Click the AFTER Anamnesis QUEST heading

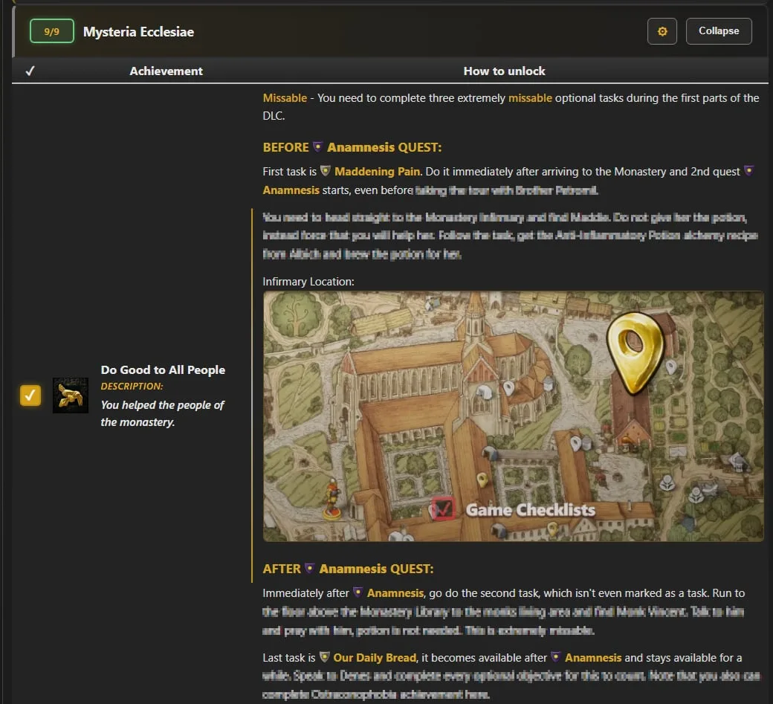[x=348, y=569]
